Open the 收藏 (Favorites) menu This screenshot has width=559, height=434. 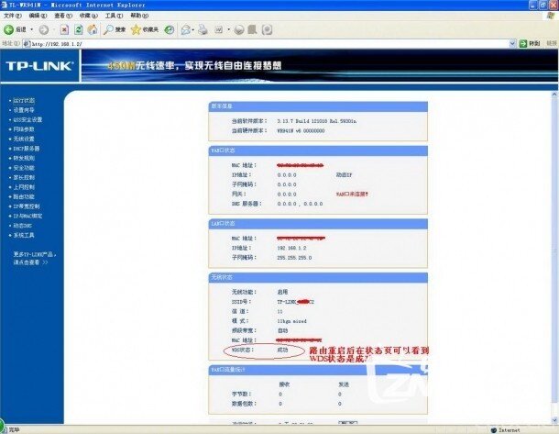[88, 16]
